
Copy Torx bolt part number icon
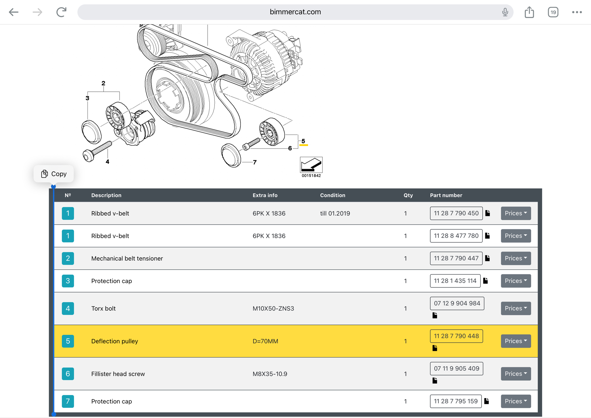(x=435, y=315)
